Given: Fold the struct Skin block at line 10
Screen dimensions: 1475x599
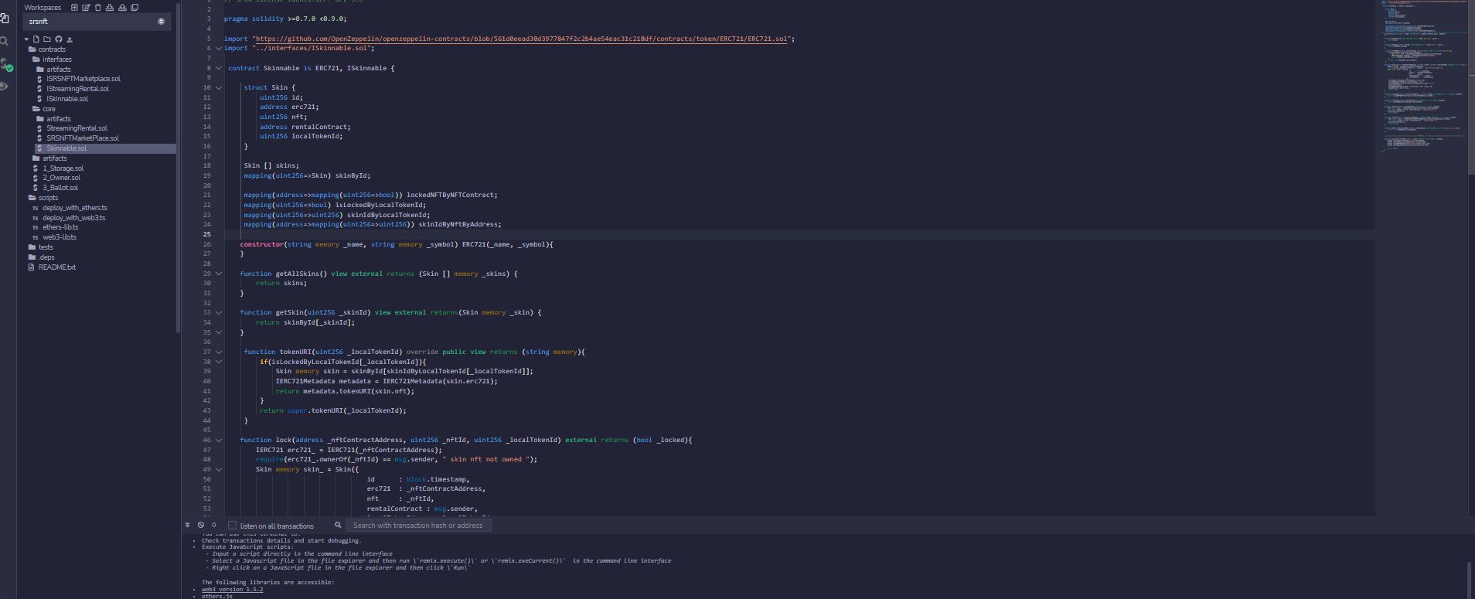Looking at the screenshot, I should (219, 87).
